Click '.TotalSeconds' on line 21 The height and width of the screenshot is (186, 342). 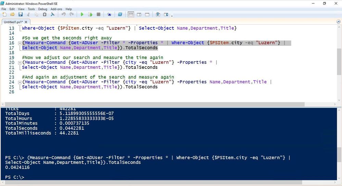pos(140,67)
